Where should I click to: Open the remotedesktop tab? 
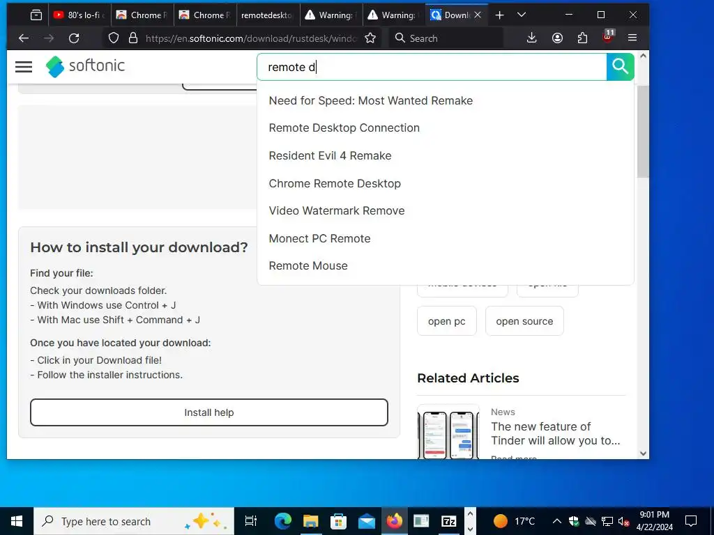(x=268, y=15)
